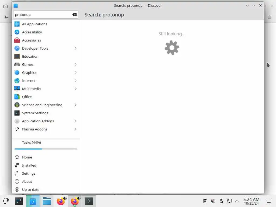276x207 pixels.
Task: View Installed applications
Action: 46,165
